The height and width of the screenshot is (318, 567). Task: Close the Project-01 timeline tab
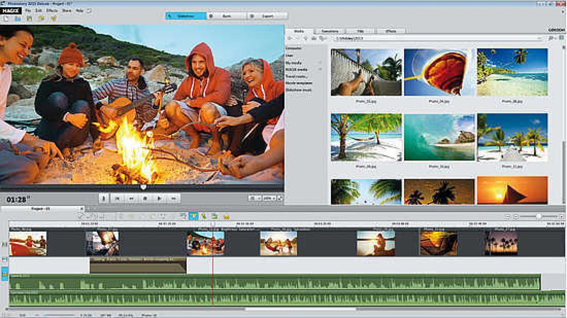pos(82,208)
